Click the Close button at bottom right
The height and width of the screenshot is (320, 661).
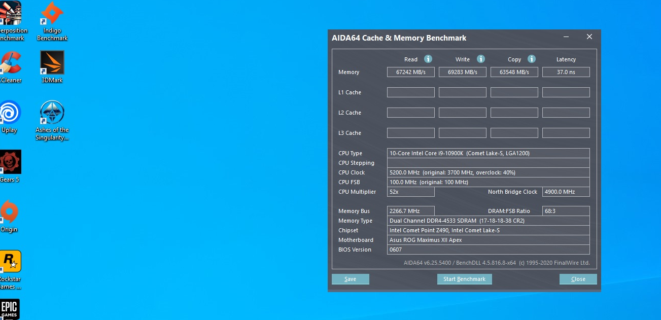click(x=578, y=279)
